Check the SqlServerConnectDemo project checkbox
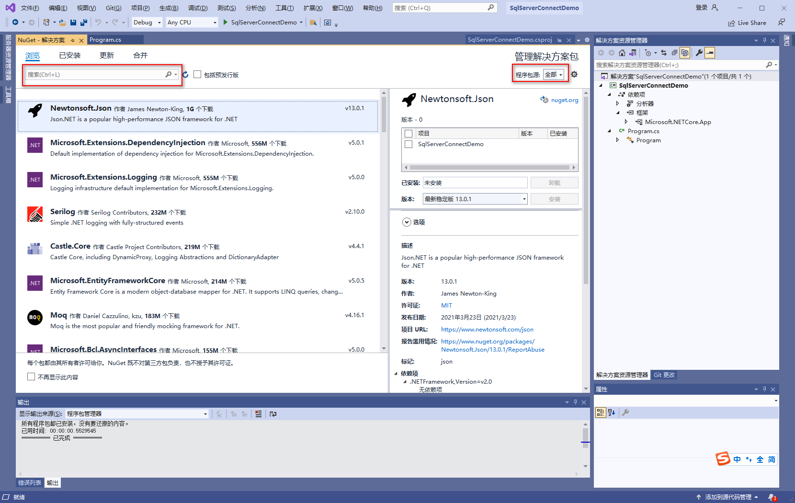The image size is (795, 503). point(408,144)
